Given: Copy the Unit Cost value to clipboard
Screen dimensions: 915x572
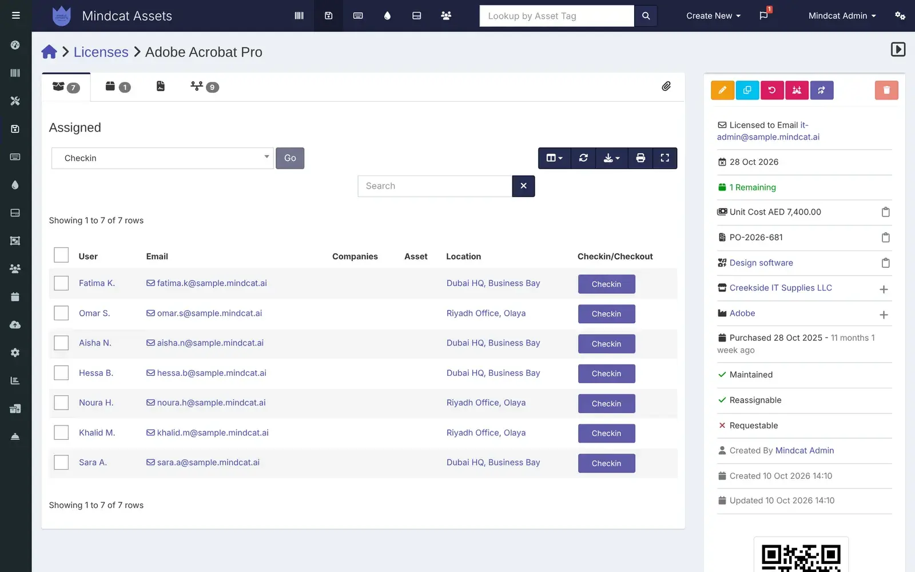Looking at the screenshot, I should [x=885, y=212].
